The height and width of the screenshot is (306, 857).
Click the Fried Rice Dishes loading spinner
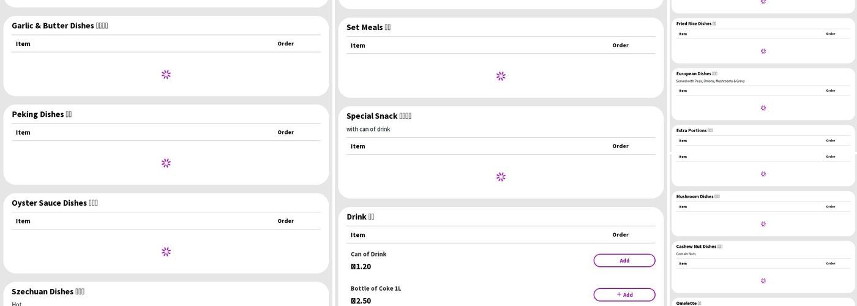tap(763, 51)
